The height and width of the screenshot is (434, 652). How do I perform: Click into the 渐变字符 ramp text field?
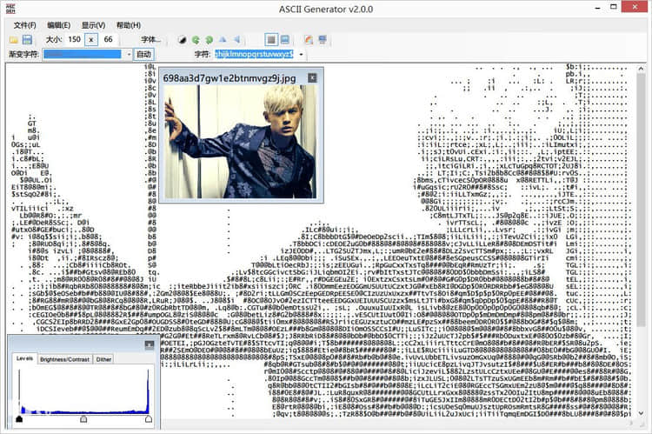pos(83,54)
